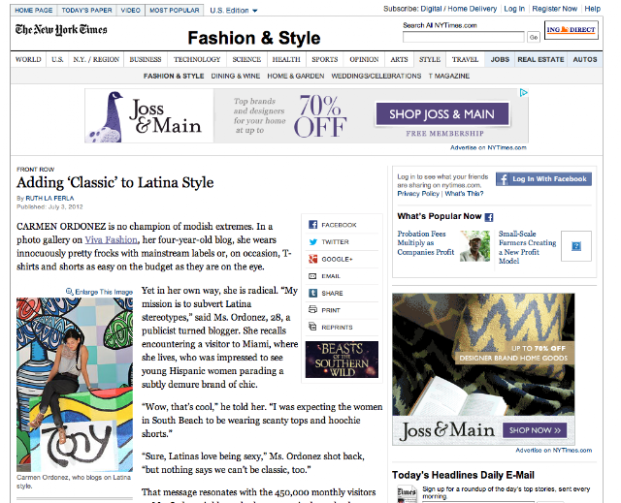Viewport: 621px width, 503px height.
Task: Click the magnifier icon to enlarge image
Action: pyautogui.click(x=69, y=292)
